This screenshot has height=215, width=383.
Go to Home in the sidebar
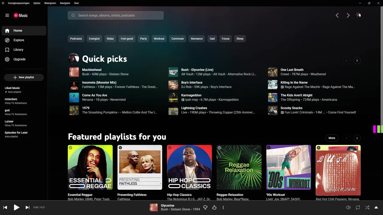point(24,30)
